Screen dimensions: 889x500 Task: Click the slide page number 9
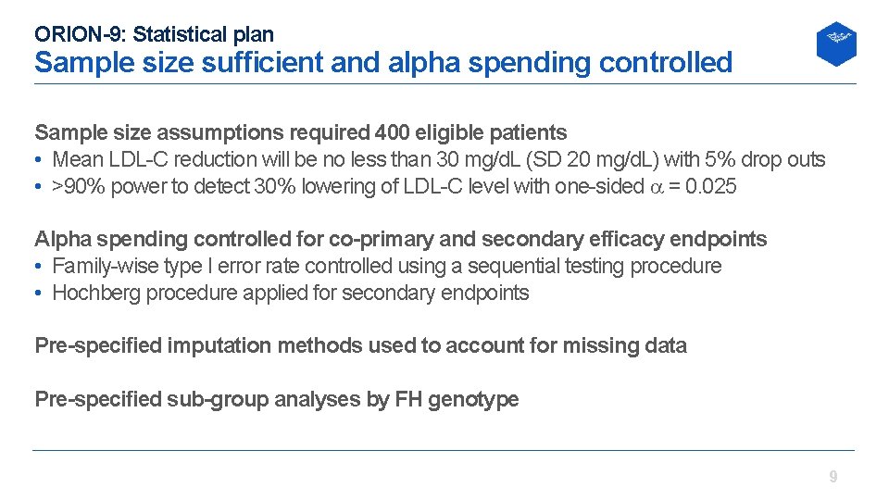833,477
